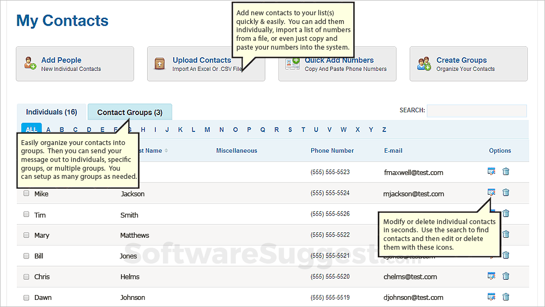Open edit icon for Chris Helms
Image resolution: width=545 pixels, height=307 pixels.
[491, 276]
